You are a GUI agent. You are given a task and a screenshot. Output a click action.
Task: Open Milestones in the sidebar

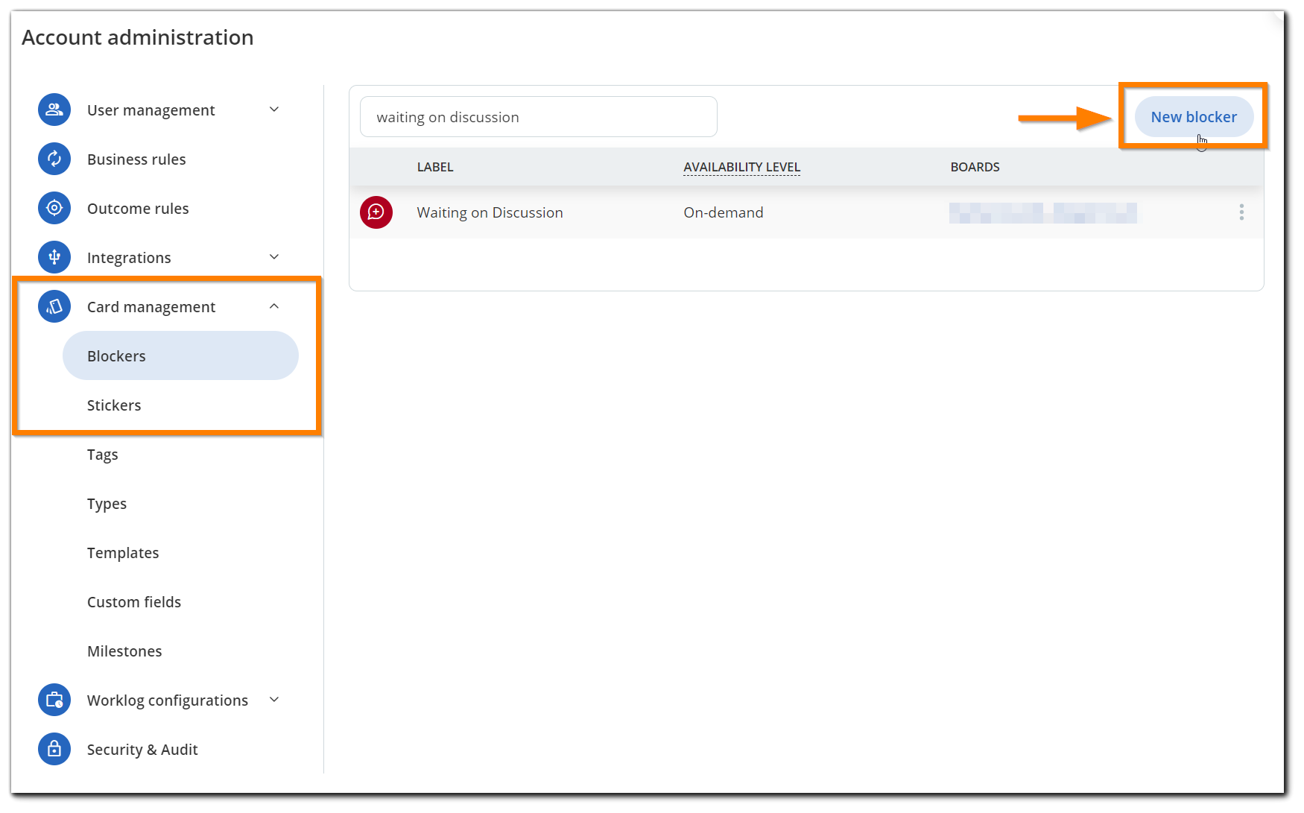pyautogui.click(x=124, y=651)
